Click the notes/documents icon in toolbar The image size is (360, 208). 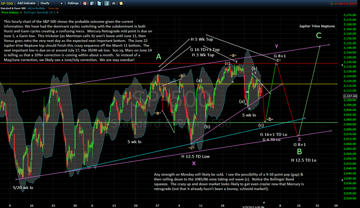(x=92, y=3)
